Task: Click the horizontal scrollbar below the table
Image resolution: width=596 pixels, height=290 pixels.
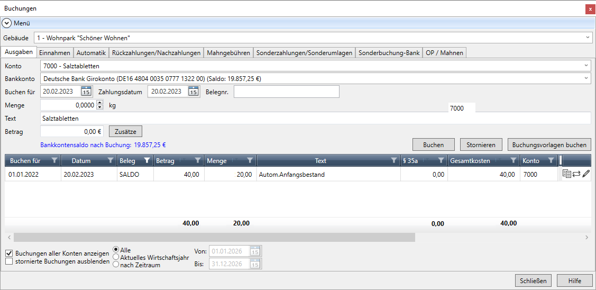Action: (x=212, y=238)
